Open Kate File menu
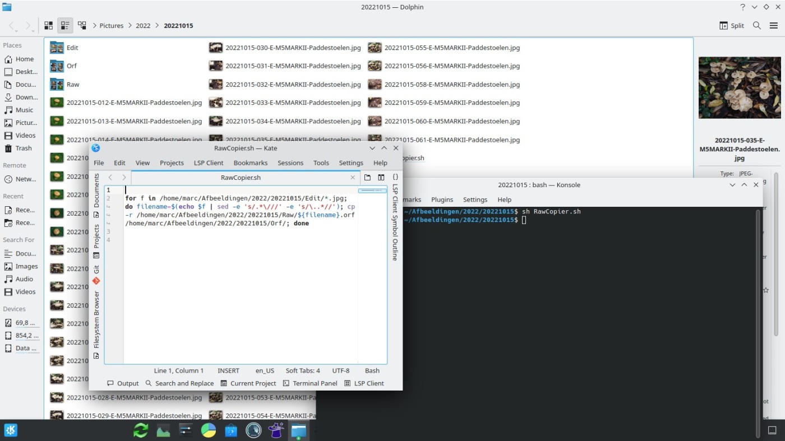 click(99, 163)
